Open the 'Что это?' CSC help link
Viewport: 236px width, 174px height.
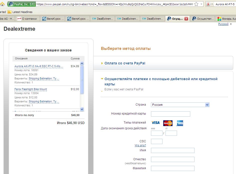(140, 146)
